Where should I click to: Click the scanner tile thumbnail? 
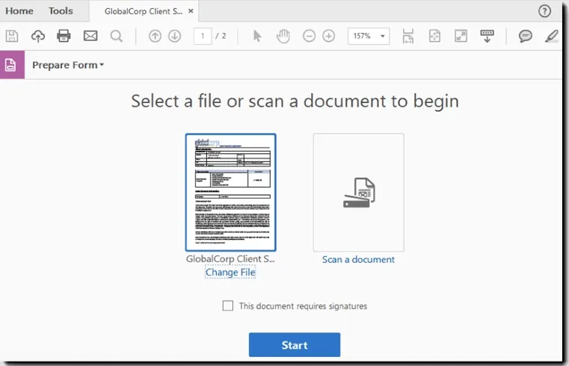[x=359, y=192]
